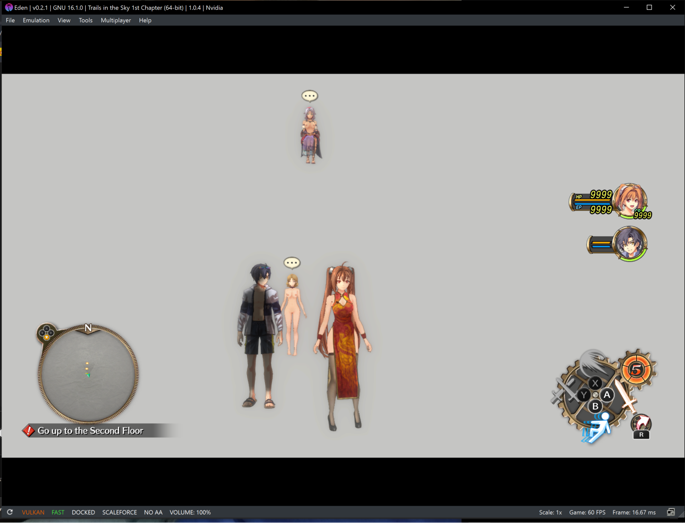The image size is (685, 523).
Task: Click the speech bubble above the small character
Action: point(292,263)
